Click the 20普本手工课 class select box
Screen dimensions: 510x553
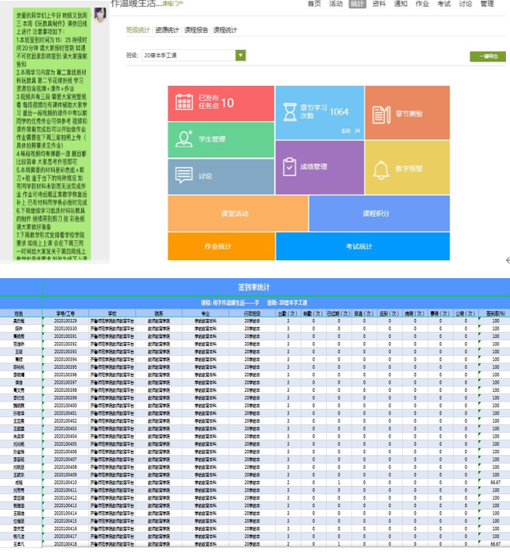pos(188,56)
